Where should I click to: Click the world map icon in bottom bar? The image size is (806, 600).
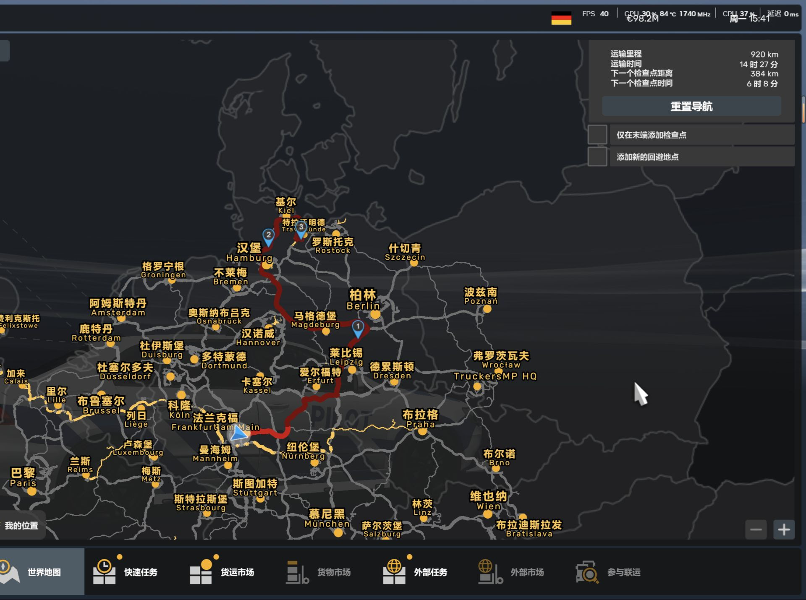coord(9,571)
